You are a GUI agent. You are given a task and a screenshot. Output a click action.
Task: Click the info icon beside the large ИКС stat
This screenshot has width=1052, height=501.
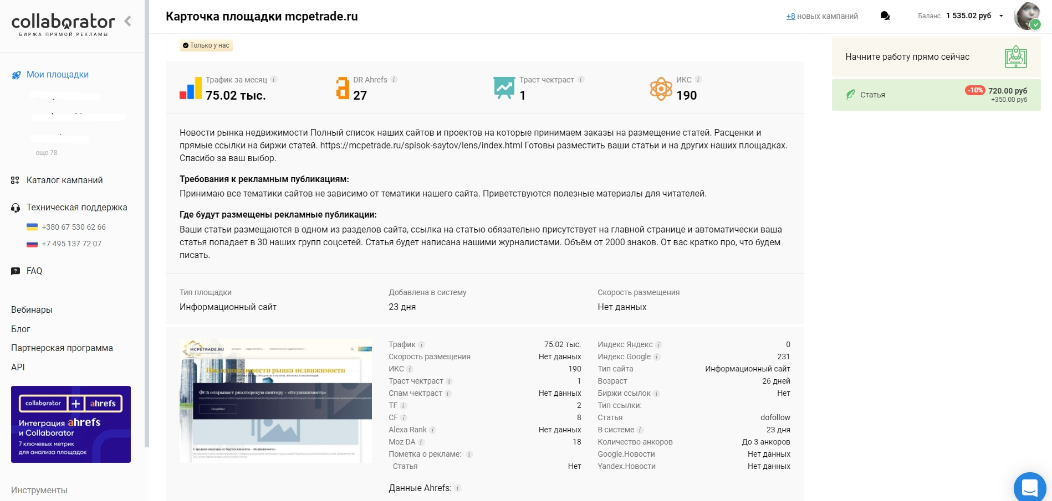click(x=698, y=80)
